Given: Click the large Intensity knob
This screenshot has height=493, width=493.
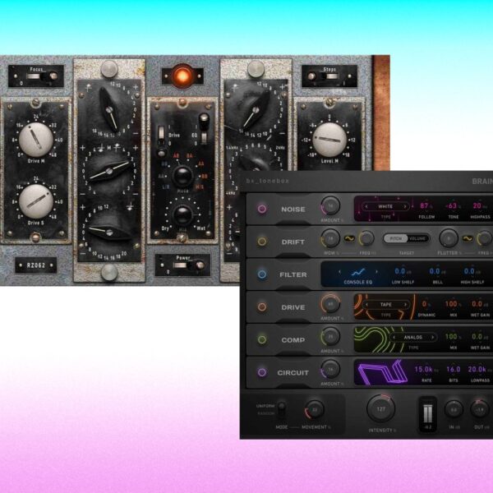Looking at the screenshot, I should pyautogui.click(x=380, y=408).
